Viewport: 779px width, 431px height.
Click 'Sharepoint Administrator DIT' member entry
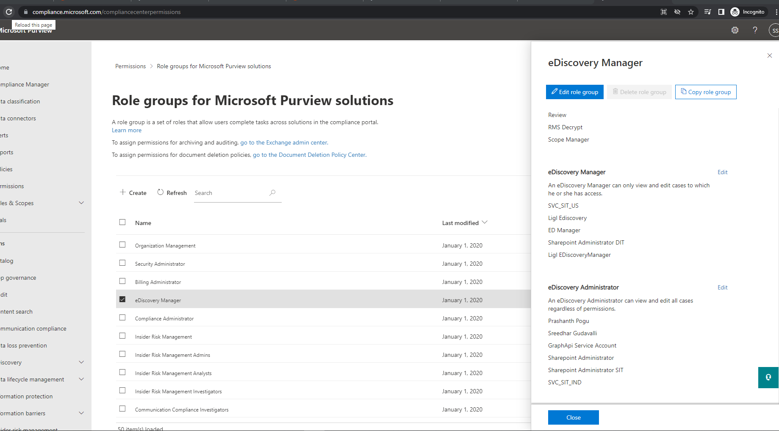586,242
